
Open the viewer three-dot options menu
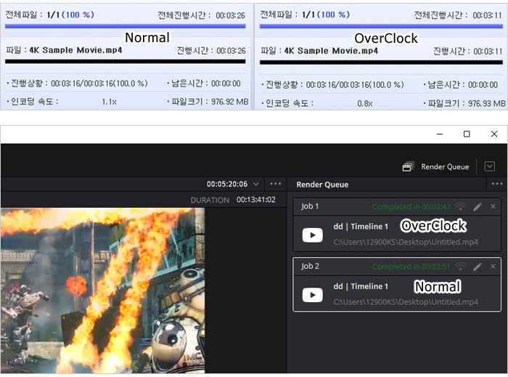[275, 185]
